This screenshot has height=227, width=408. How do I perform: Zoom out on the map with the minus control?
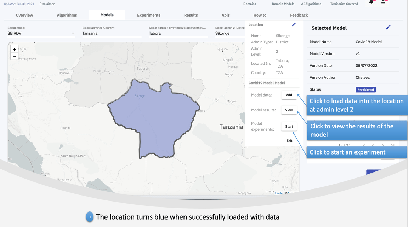tap(14, 56)
